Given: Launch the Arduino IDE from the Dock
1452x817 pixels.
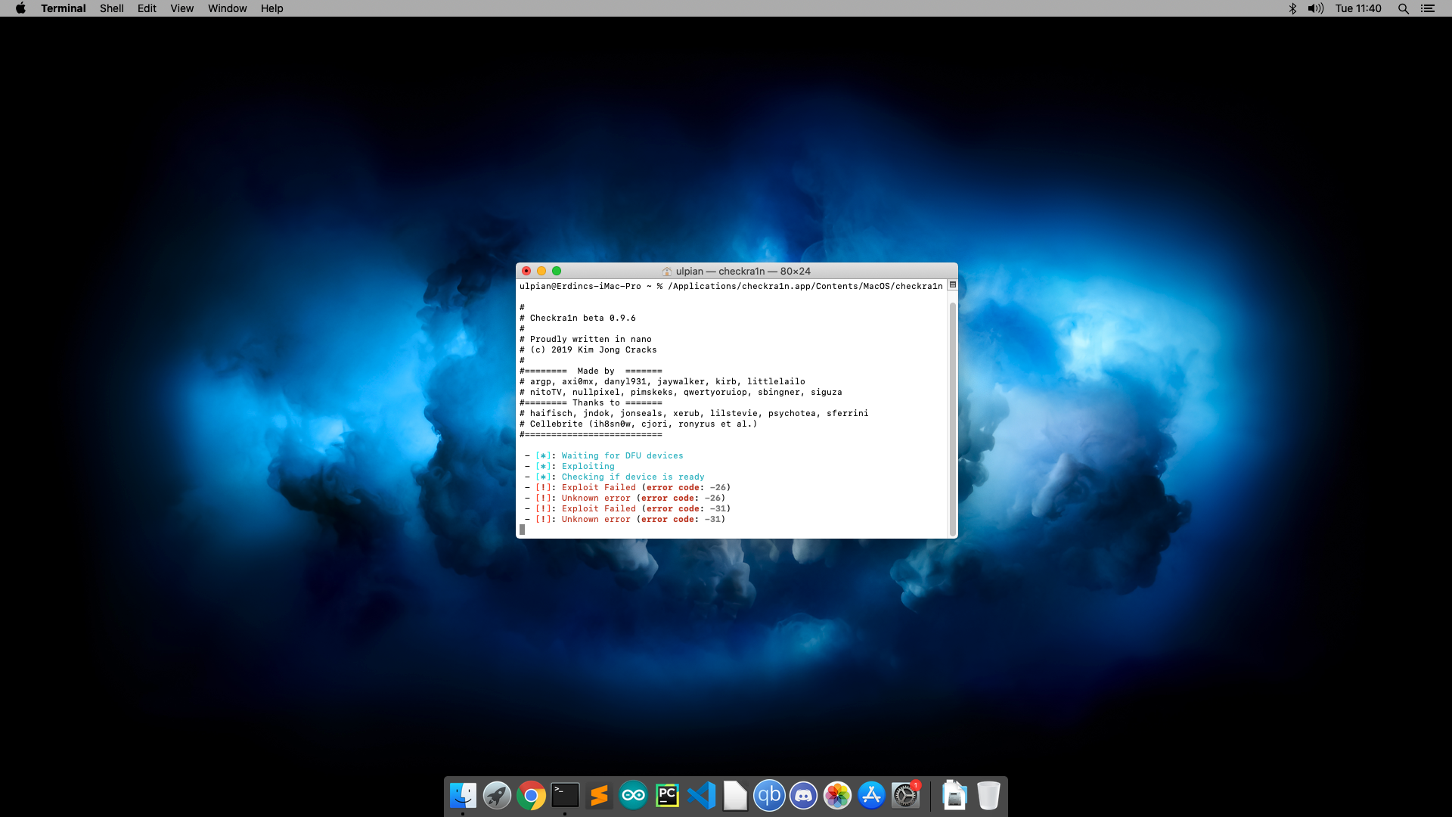Looking at the screenshot, I should pos(633,795).
